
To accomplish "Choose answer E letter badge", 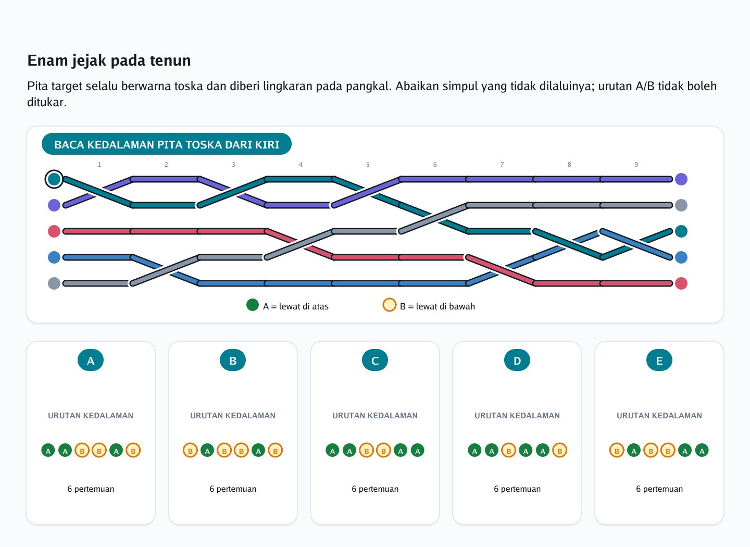I will [x=659, y=360].
